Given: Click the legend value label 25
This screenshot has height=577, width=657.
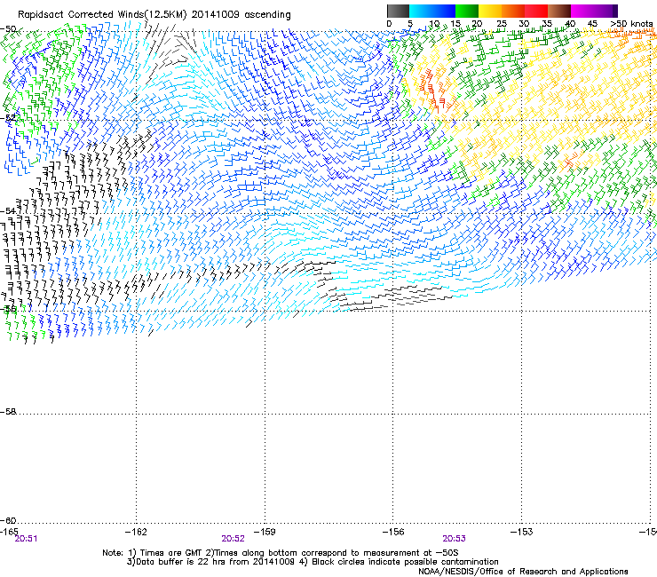Looking at the screenshot, I should (x=501, y=24).
